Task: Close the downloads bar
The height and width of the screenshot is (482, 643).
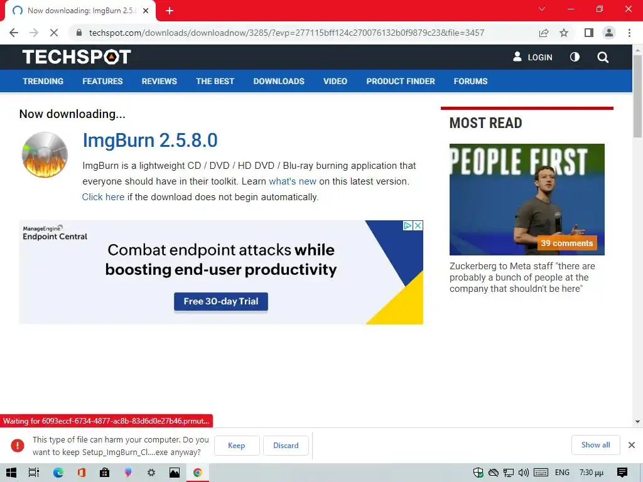Action: click(632, 445)
